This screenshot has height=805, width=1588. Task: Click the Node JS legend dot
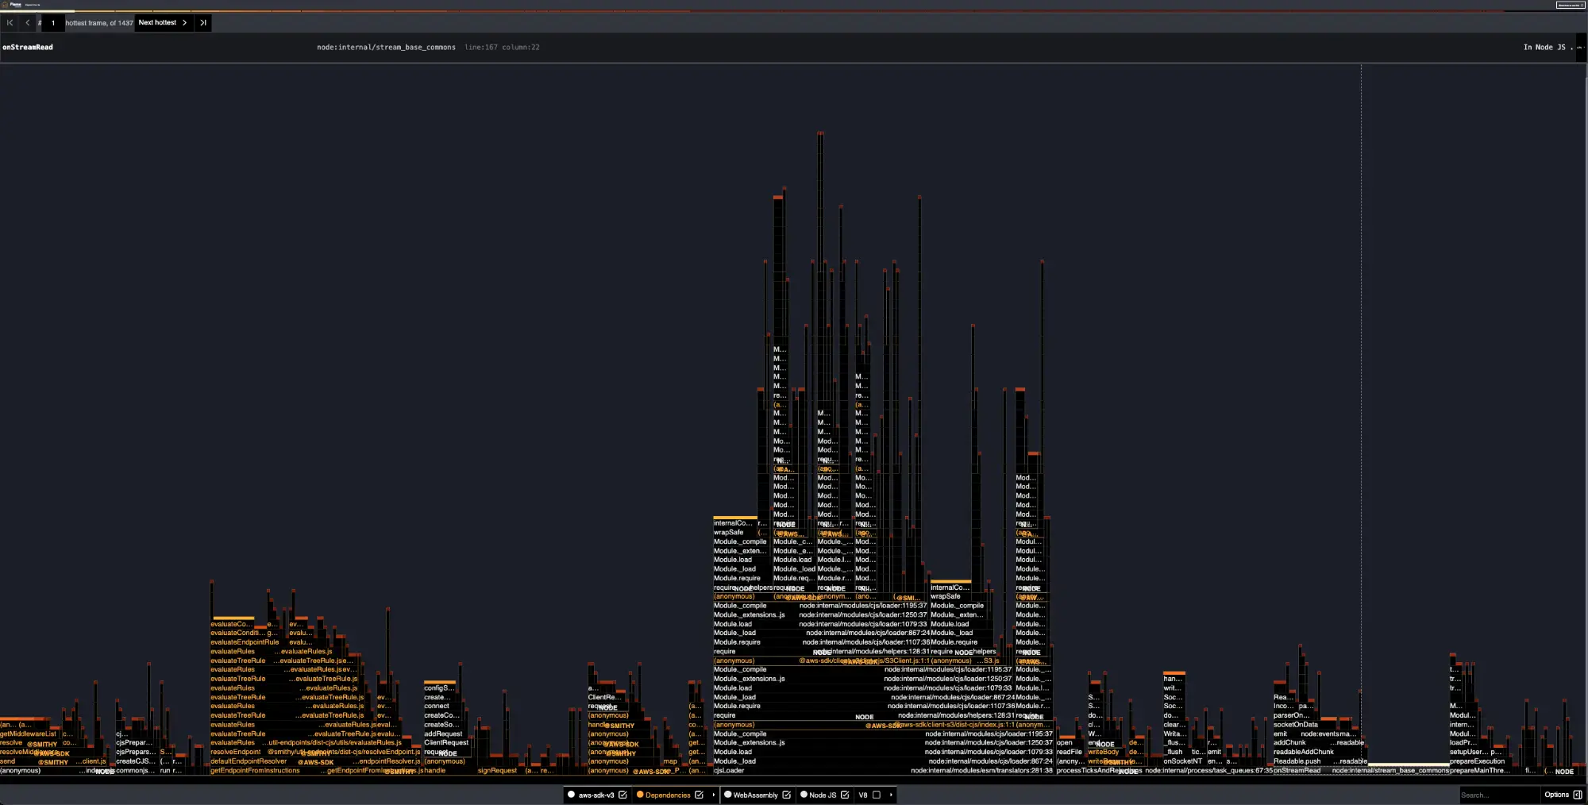pyautogui.click(x=804, y=795)
